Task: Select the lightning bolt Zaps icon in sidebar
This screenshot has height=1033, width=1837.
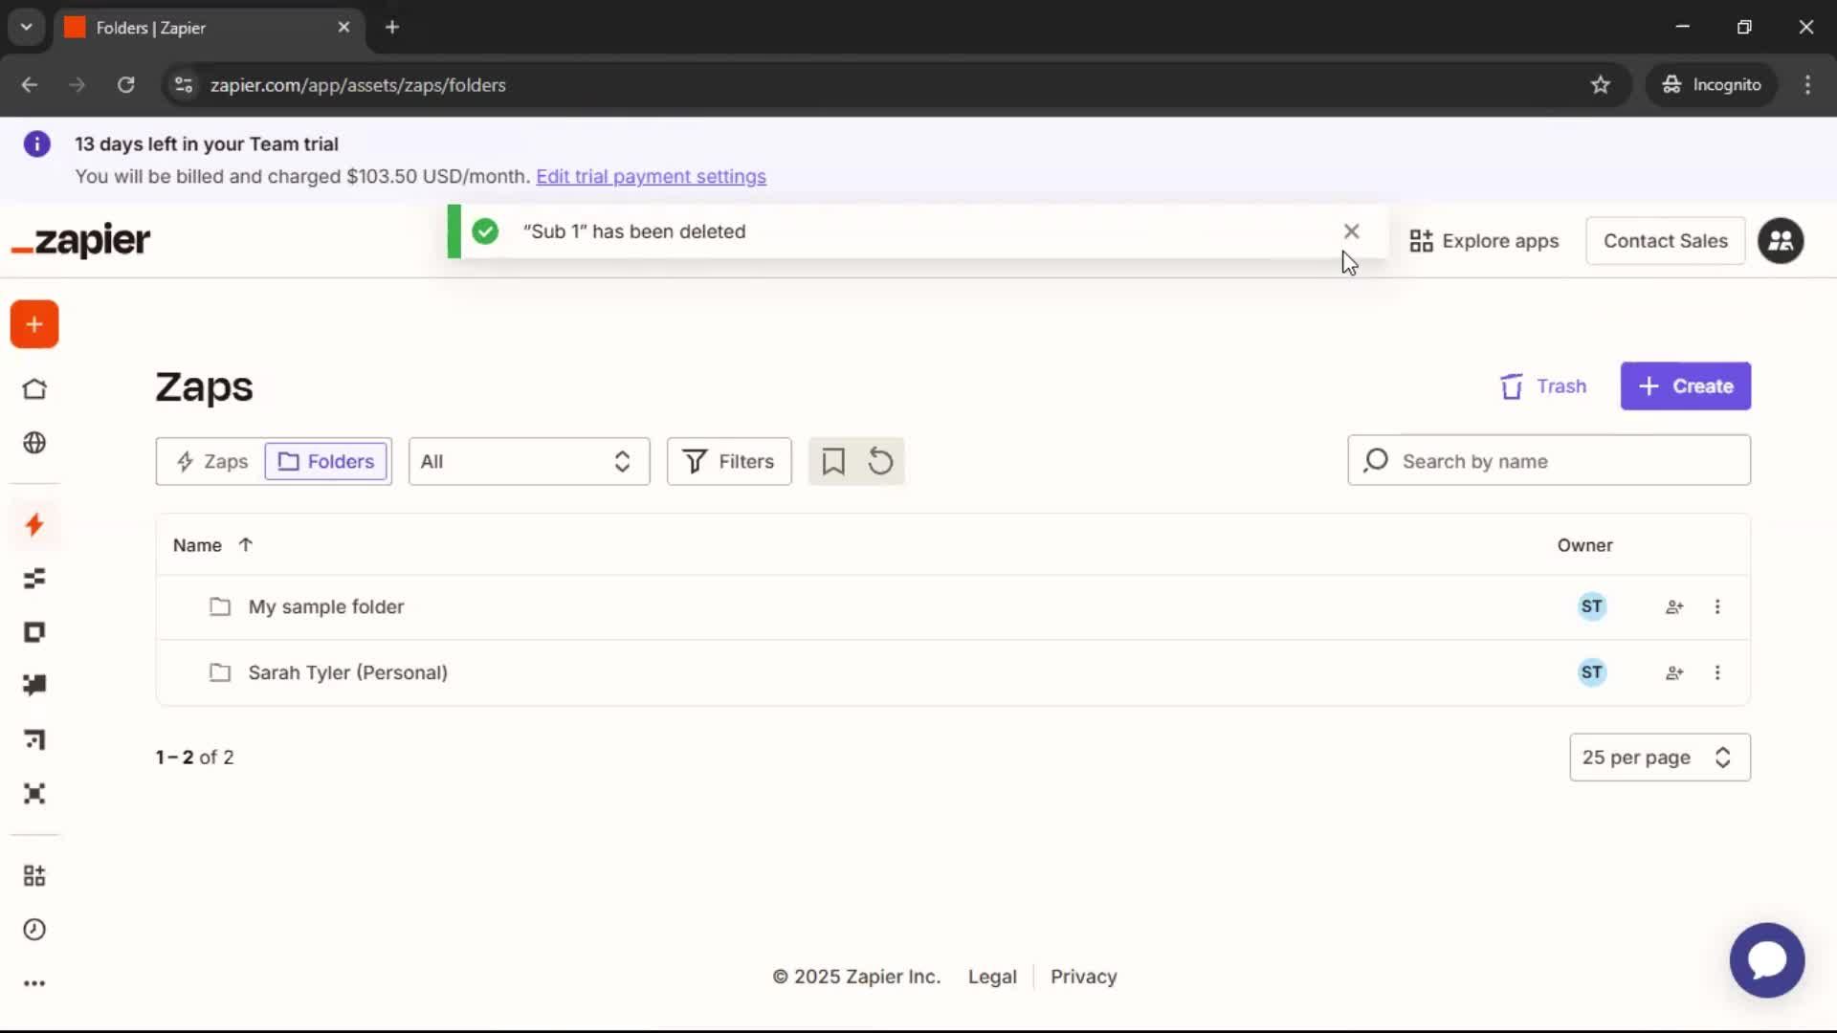Action: pyautogui.click(x=34, y=524)
